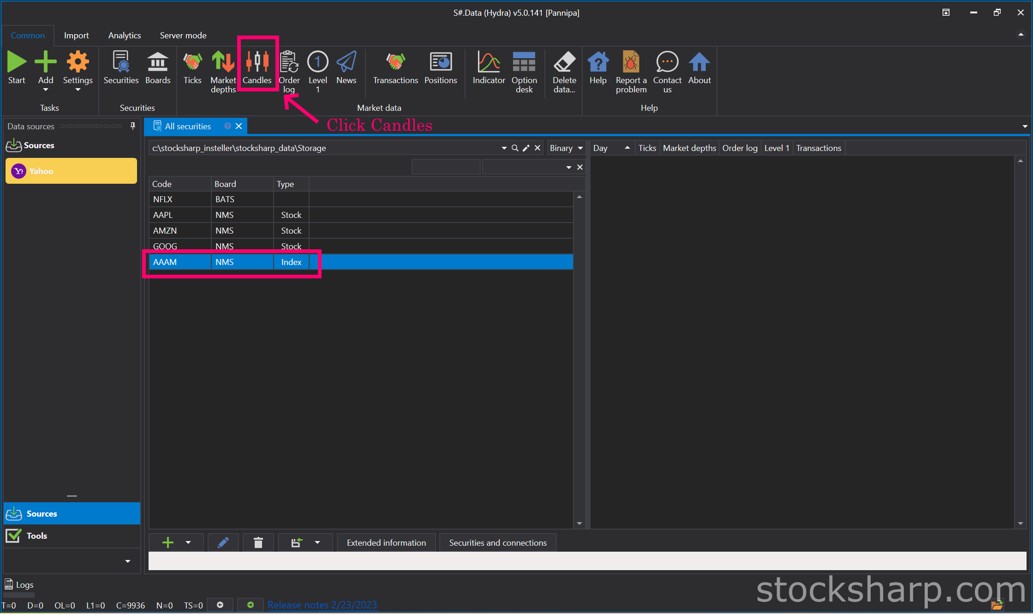Open the Import ribbon tab
This screenshot has height=614, width=1033.
pyautogui.click(x=76, y=36)
